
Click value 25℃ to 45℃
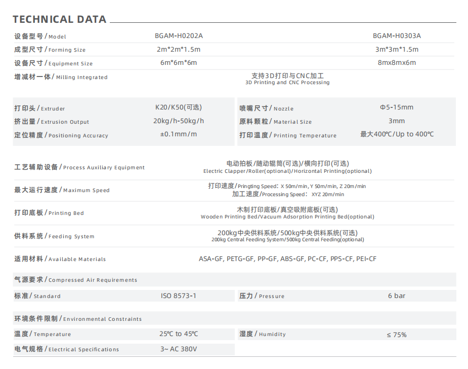pyautogui.click(x=179, y=334)
